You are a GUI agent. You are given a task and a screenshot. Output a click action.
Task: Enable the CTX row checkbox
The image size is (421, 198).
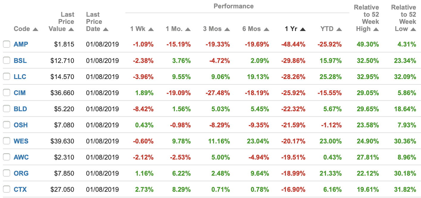pos(7,189)
